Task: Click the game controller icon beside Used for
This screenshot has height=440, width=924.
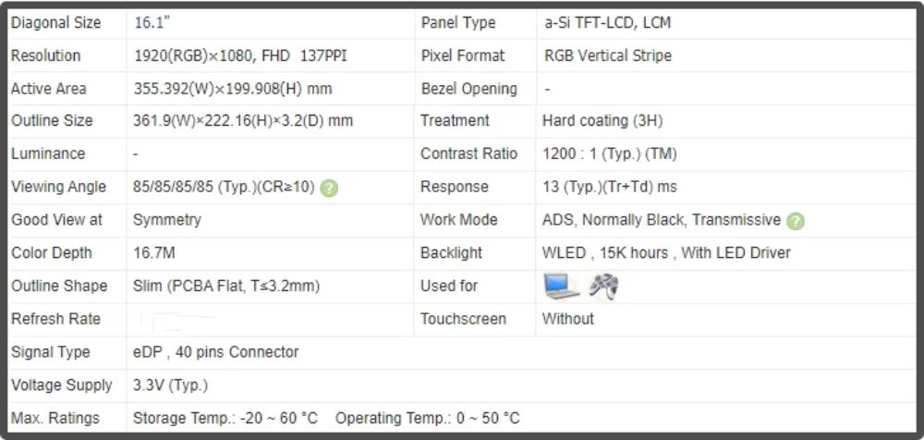Action: [x=604, y=287]
